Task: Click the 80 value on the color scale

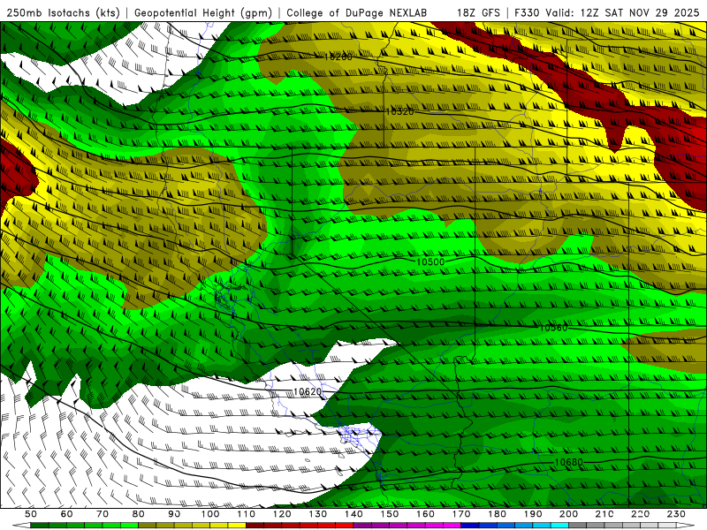Action: 139,514
